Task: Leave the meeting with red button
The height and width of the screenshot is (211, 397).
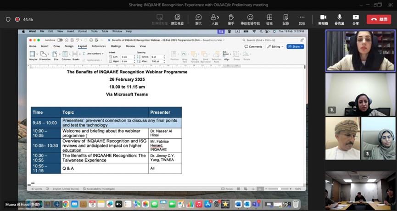Action: [379, 19]
